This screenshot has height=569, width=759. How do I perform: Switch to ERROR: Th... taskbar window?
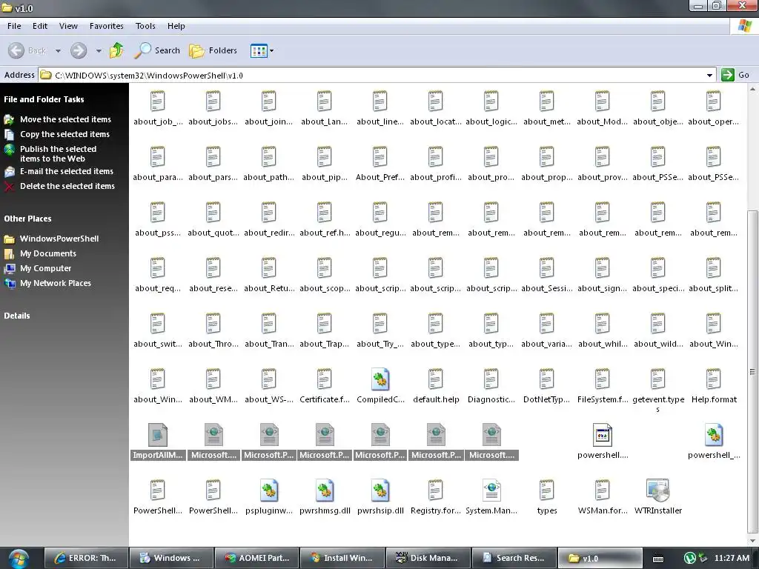86,558
